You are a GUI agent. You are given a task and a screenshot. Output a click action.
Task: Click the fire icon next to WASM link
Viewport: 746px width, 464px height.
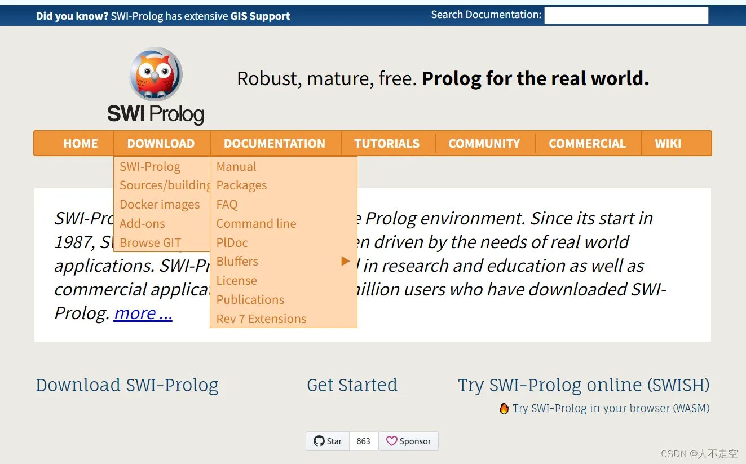(504, 408)
